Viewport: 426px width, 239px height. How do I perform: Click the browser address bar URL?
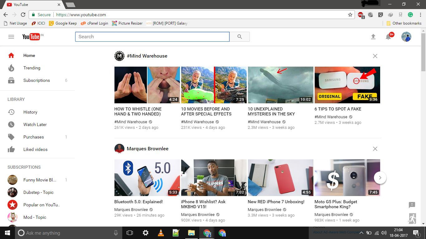81,15
